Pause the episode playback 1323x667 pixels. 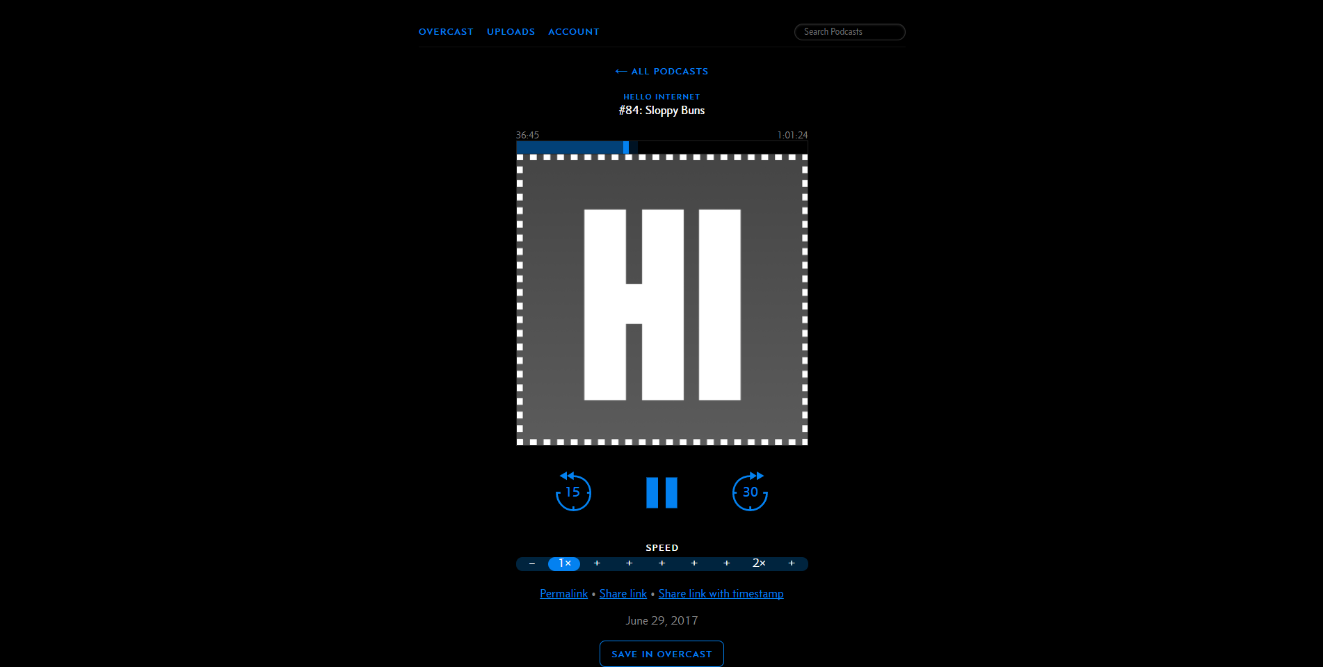pyautogui.click(x=661, y=492)
